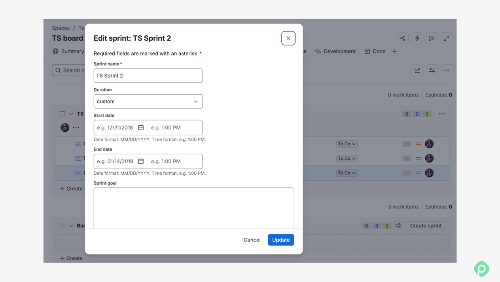Collapse the TS sprint chevron
Viewport: 500px width, 282px height.
click(x=71, y=114)
